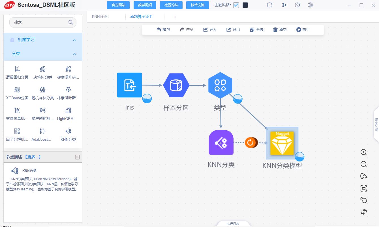Click the 样本分区 node on canvas
The height and width of the screenshot is (227, 379).
[176, 85]
